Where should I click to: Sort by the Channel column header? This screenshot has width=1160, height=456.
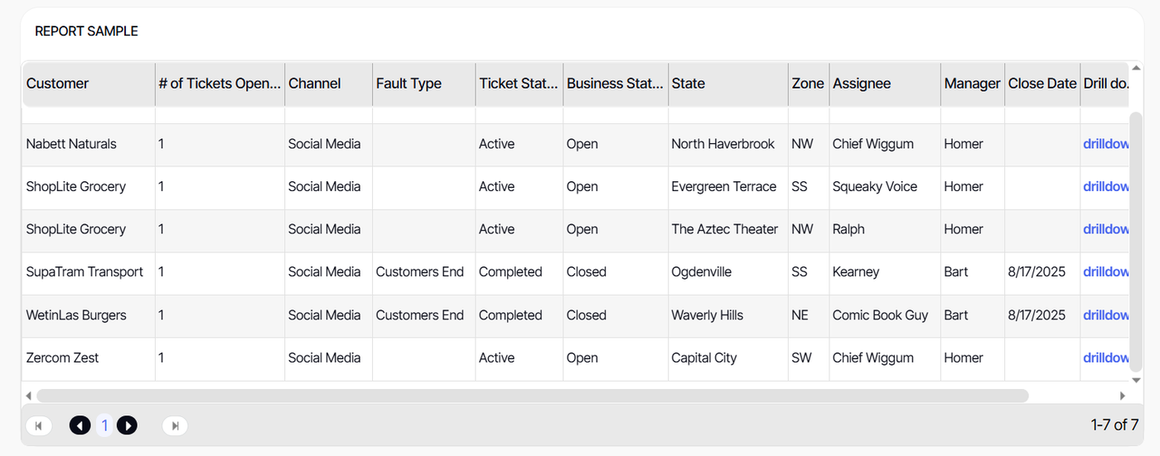point(315,84)
